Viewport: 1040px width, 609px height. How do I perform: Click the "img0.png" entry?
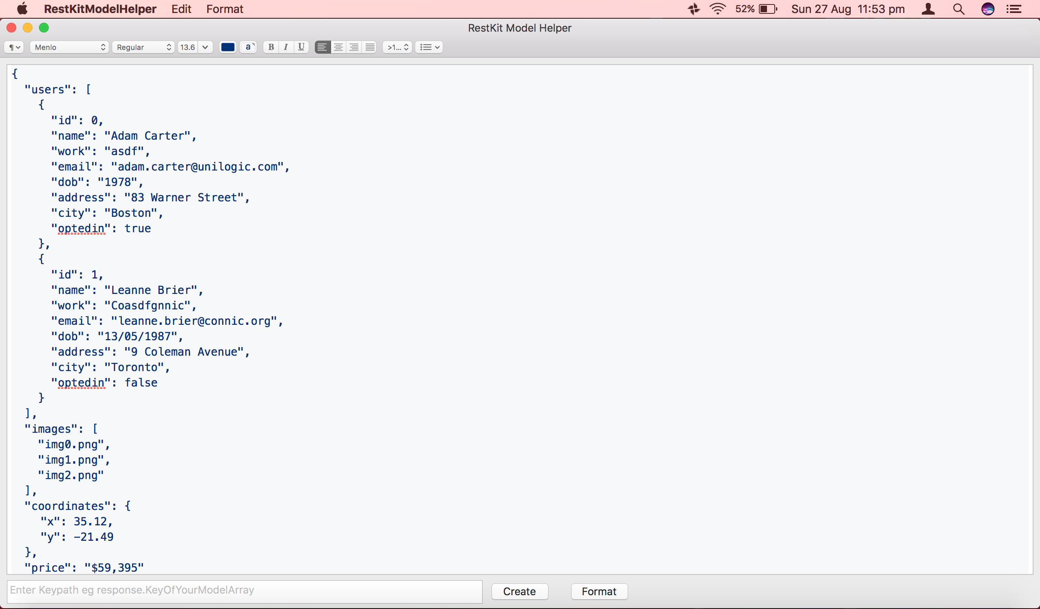pos(71,445)
